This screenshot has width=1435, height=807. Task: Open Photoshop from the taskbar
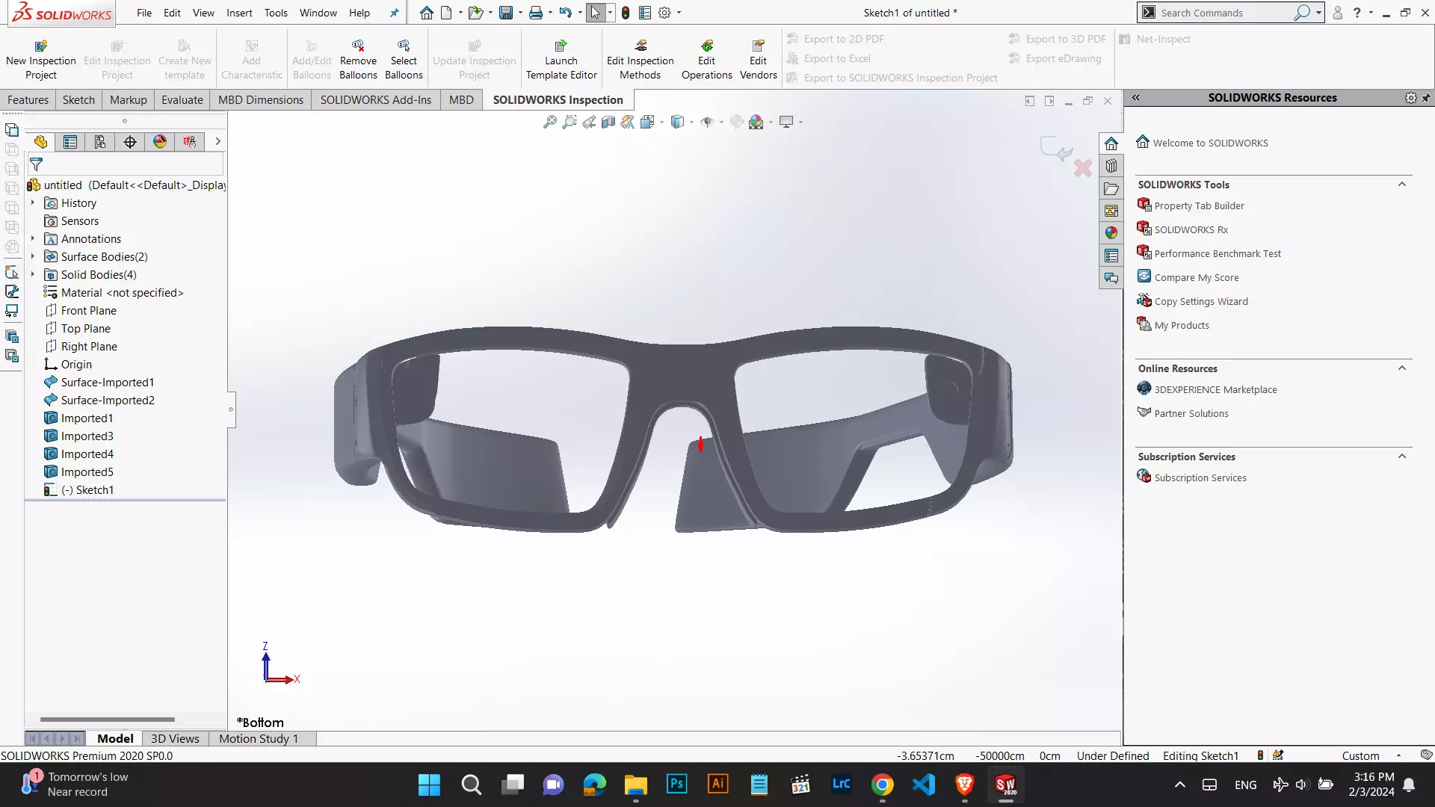pos(676,784)
